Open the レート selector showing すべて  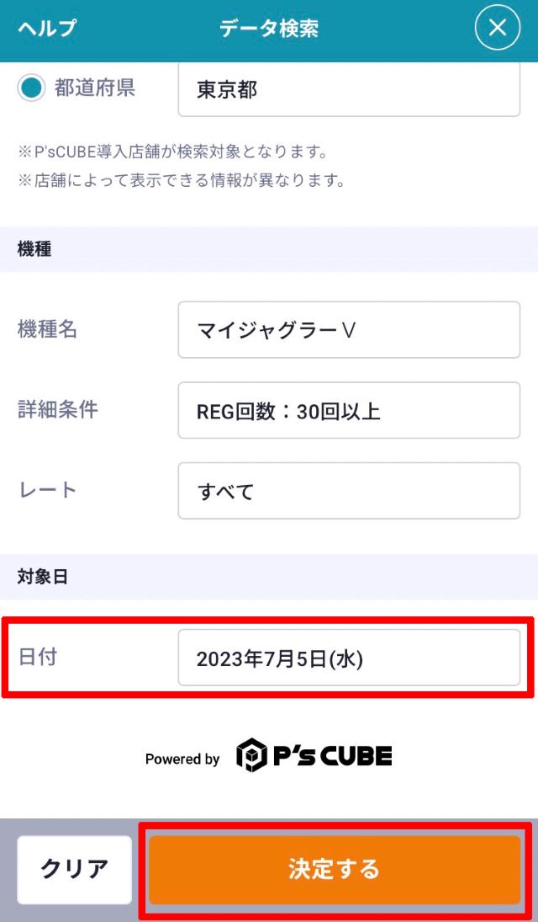[349, 491]
